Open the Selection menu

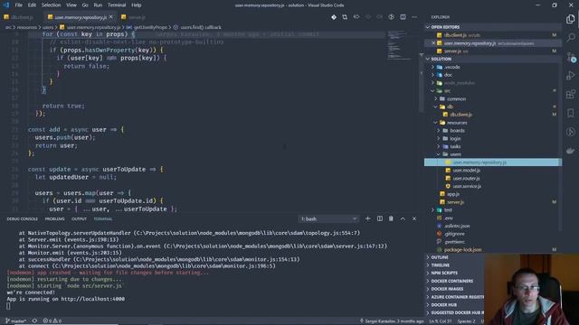pos(51,5)
